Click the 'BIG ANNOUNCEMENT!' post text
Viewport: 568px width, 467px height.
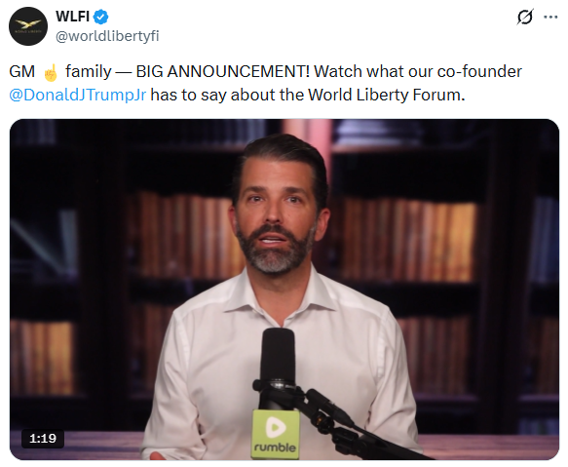(x=223, y=71)
